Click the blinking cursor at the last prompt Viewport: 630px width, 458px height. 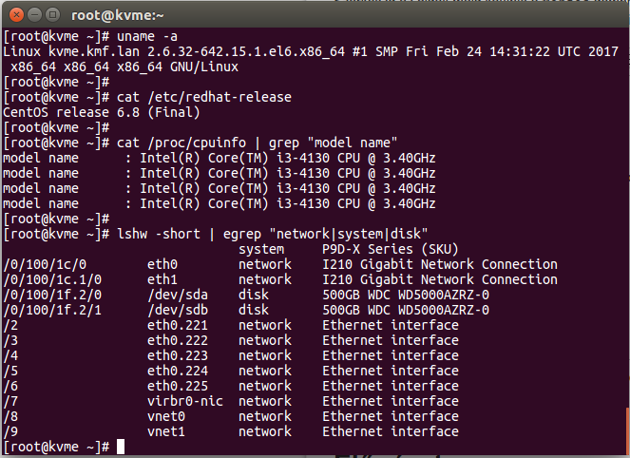pos(121,447)
